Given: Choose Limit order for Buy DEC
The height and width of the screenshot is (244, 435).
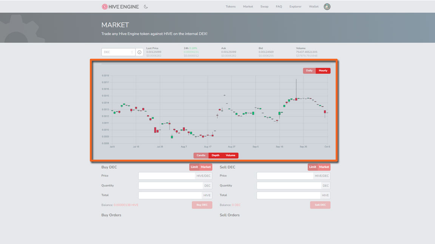Looking at the screenshot, I should [x=194, y=167].
